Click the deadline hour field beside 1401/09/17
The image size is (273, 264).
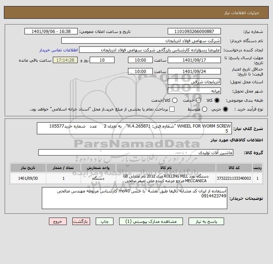point(140,60)
